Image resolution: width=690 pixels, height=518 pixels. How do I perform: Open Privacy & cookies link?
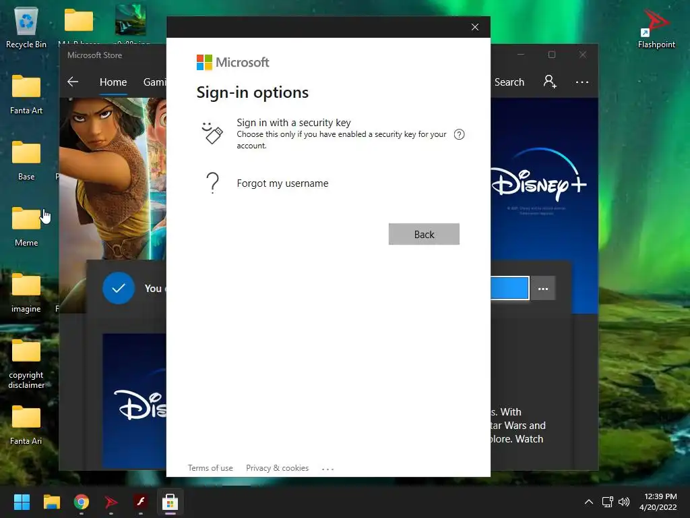pos(277,468)
